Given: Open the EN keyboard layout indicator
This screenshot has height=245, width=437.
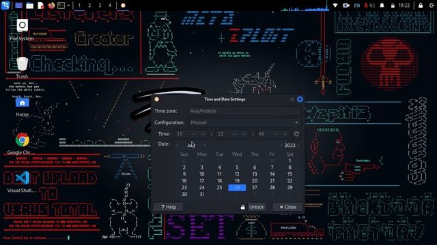Looking at the screenshot, I should click(x=356, y=5).
